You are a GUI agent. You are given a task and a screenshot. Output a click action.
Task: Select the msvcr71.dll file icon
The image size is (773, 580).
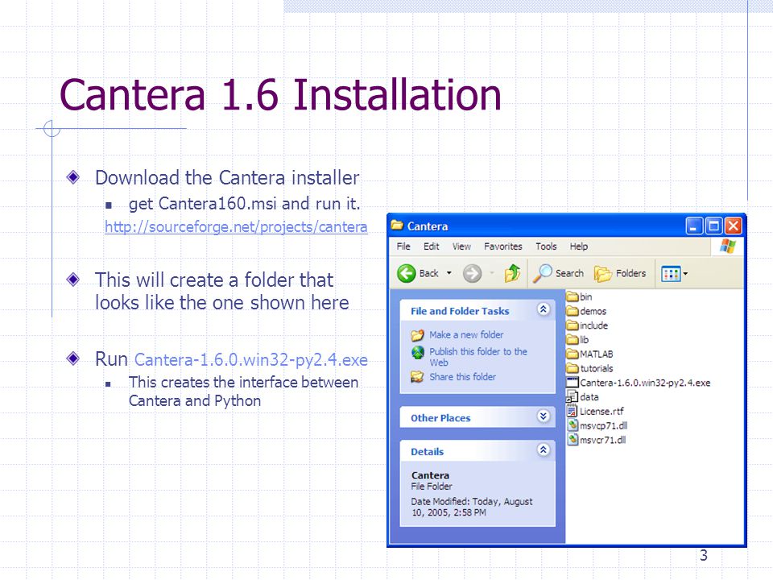coord(573,440)
